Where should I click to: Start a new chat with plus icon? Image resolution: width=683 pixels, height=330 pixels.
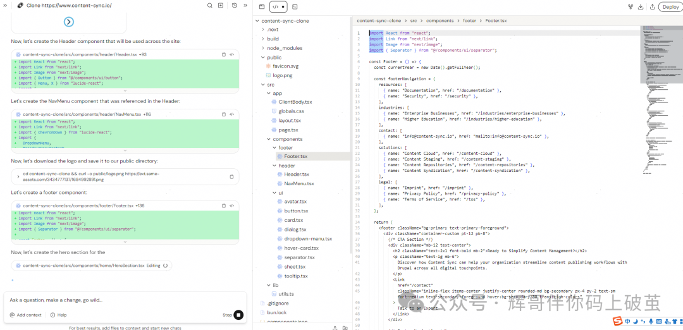[220, 5]
